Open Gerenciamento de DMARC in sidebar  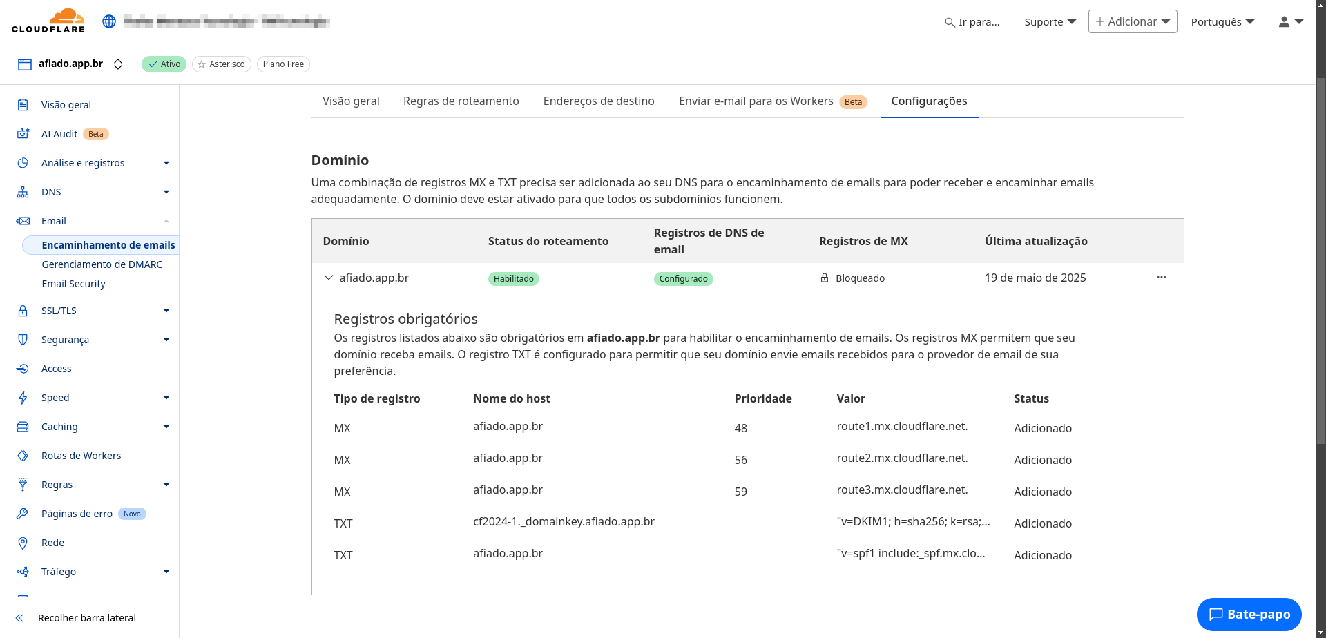(102, 264)
